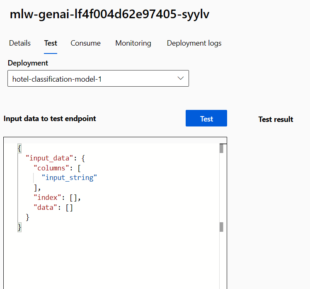This screenshot has width=310, height=289.
Task: Click inside the JSON input editor
Action: click(x=115, y=213)
